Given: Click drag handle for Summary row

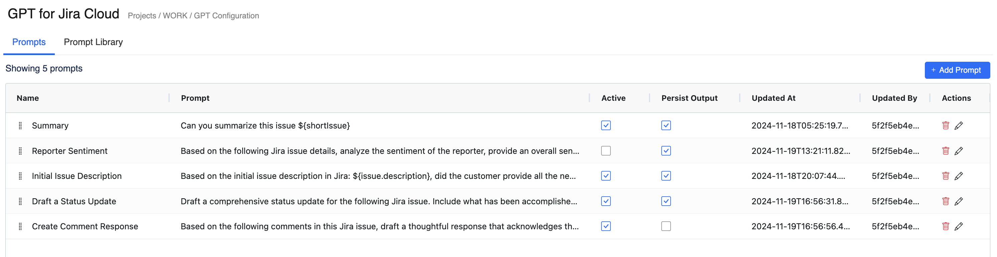Looking at the screenshot, I should 20,125.
